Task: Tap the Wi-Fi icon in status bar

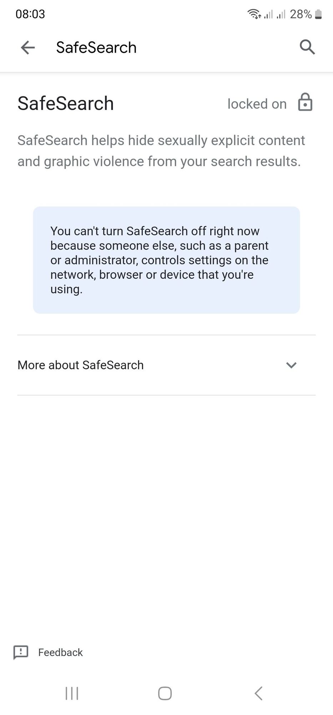Action: tap(254, 14)
